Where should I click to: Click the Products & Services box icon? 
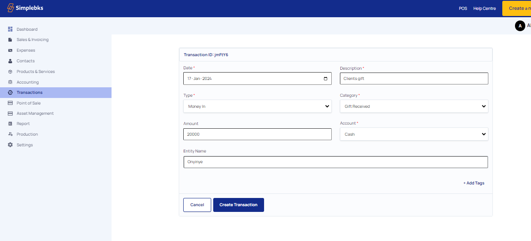coord(10,71)
